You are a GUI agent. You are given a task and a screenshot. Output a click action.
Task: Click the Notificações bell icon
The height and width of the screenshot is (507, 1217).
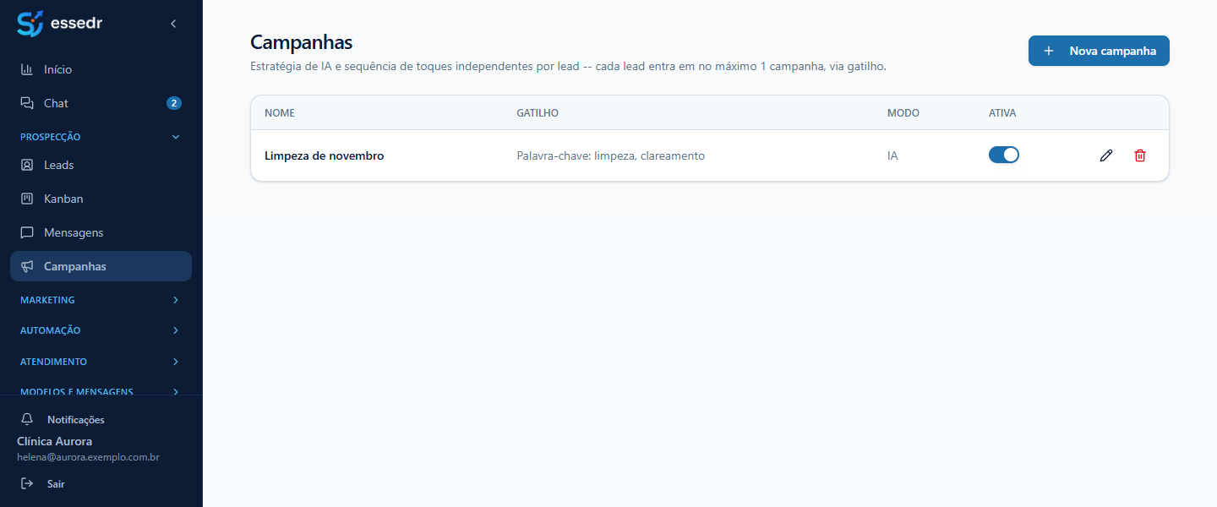pos(27,419)
